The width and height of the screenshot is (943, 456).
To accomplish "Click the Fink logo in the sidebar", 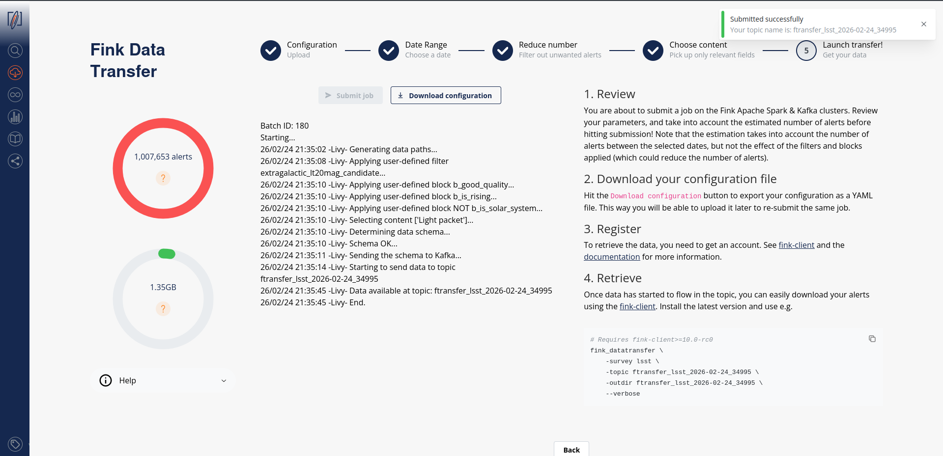I will [15, 20].
